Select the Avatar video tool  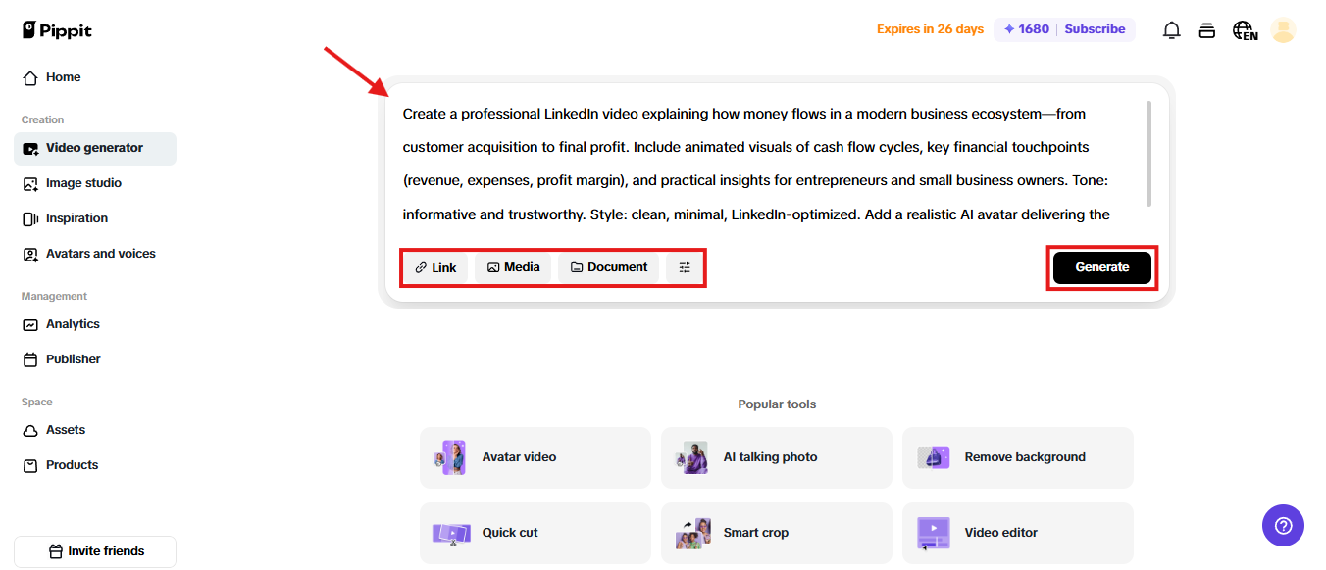point(535,457)
